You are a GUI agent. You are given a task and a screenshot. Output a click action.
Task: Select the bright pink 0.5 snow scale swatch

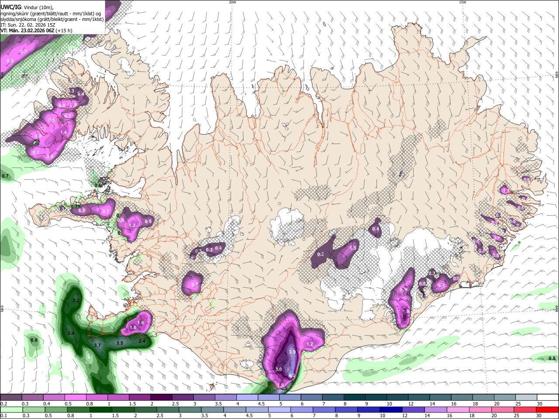point(76,398)
